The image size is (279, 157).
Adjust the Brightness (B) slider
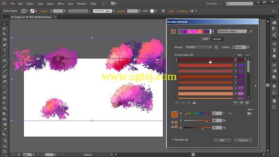(x=197, y=128)
